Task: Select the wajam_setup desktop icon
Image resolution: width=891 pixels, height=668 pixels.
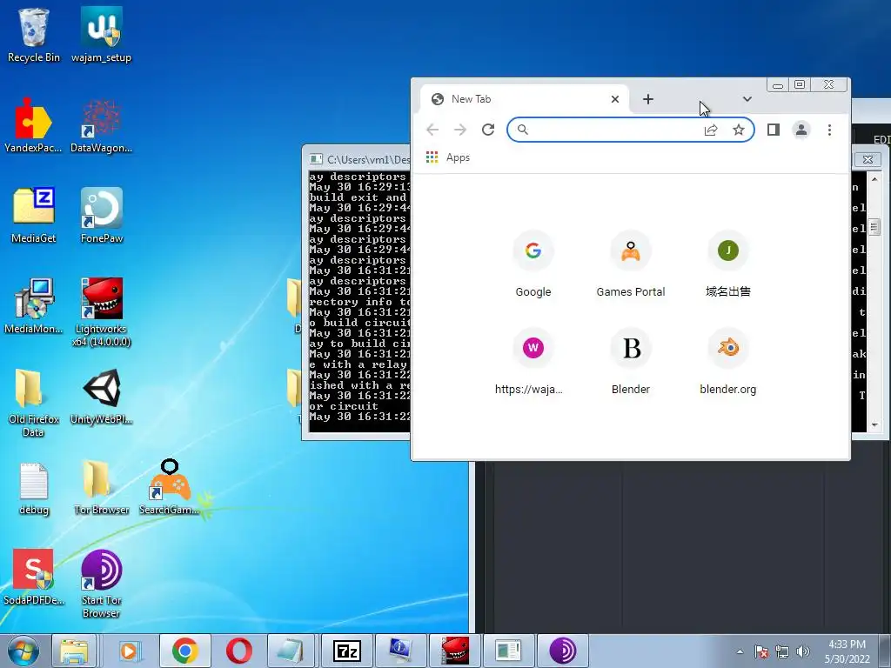Action: pyautogui.click(x=101, y=35)
